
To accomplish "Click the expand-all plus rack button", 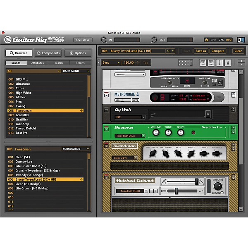I will tap(241, 61).
